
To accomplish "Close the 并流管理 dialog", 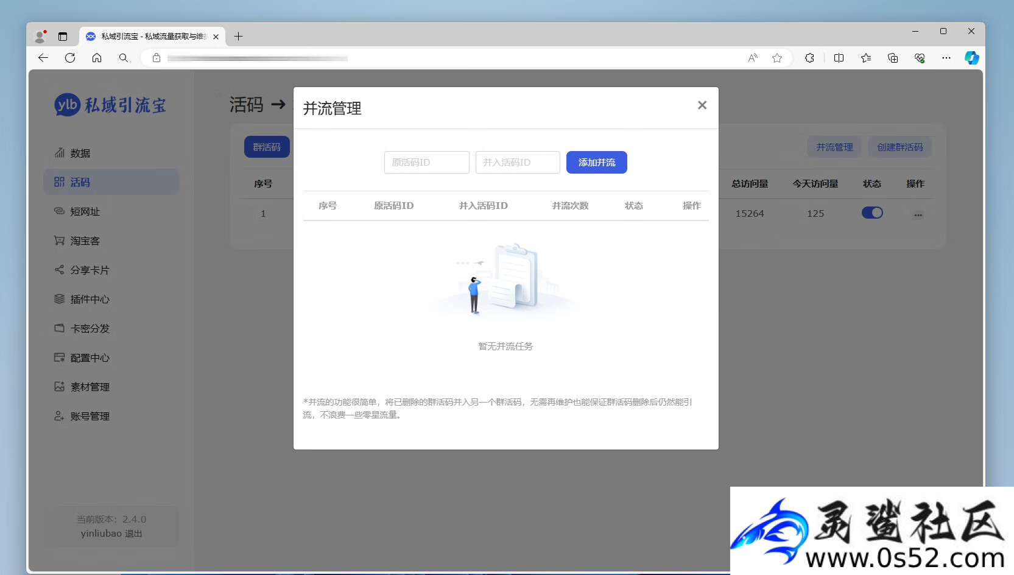I will coord(702,105).
